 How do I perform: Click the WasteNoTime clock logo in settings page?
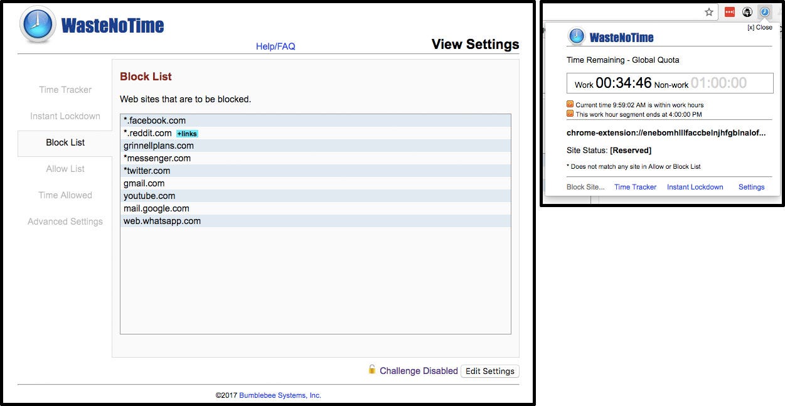point(38,24)
